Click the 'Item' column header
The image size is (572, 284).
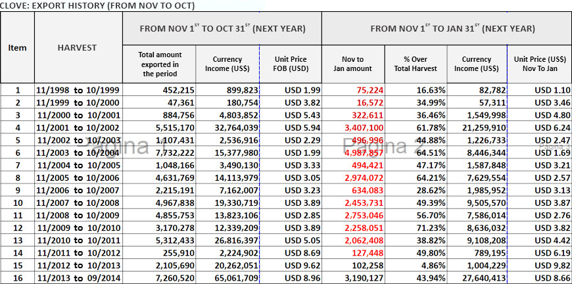click(x=18, y=47)
